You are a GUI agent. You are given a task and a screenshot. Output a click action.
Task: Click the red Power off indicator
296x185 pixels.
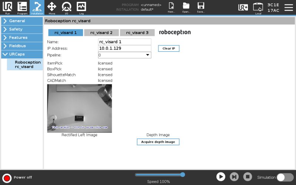[x=7, y=178]
